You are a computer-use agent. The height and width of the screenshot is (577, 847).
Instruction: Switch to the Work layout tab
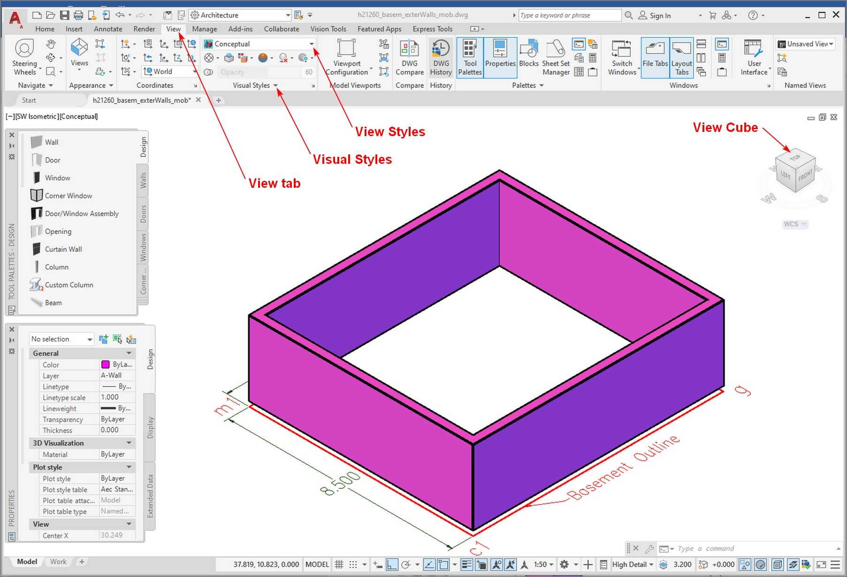click(x=59, y=562)
